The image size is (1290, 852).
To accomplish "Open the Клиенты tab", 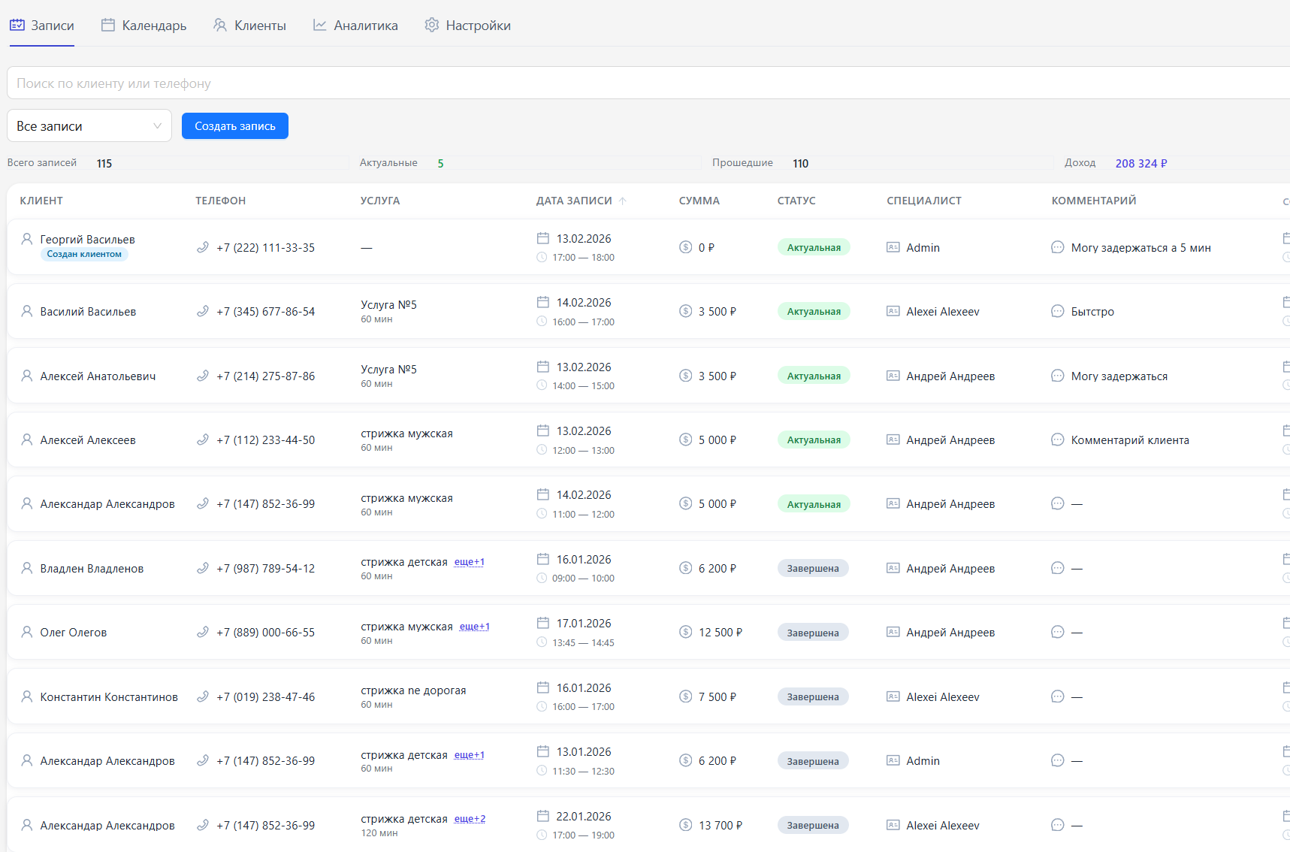I will tap(249, 26).
